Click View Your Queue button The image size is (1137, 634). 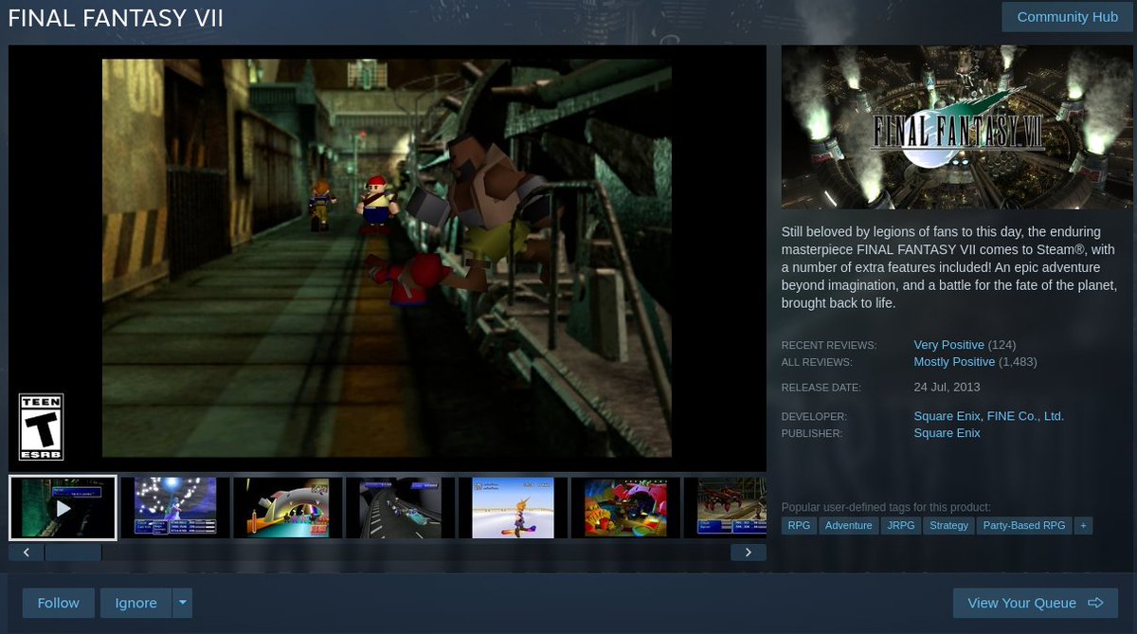tap(1035, 603)
